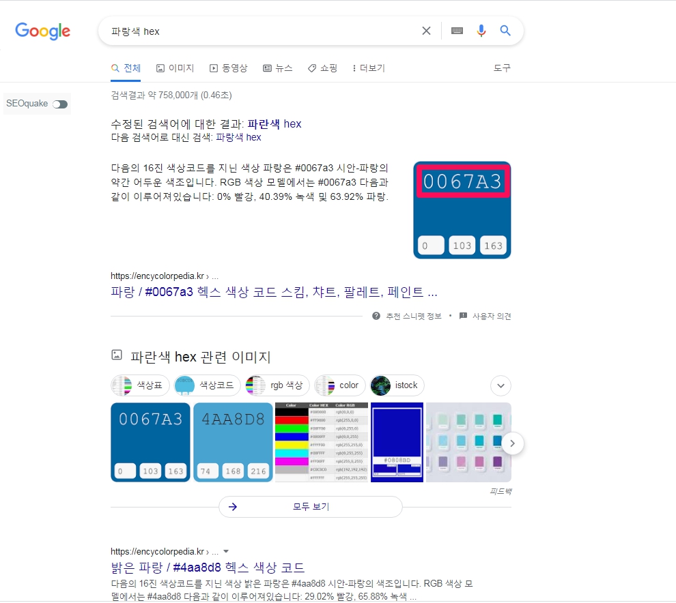Open 파랑 / #0067a3 헥스 색상 코드 result
The image size is (676, 603).
point(274,292)
